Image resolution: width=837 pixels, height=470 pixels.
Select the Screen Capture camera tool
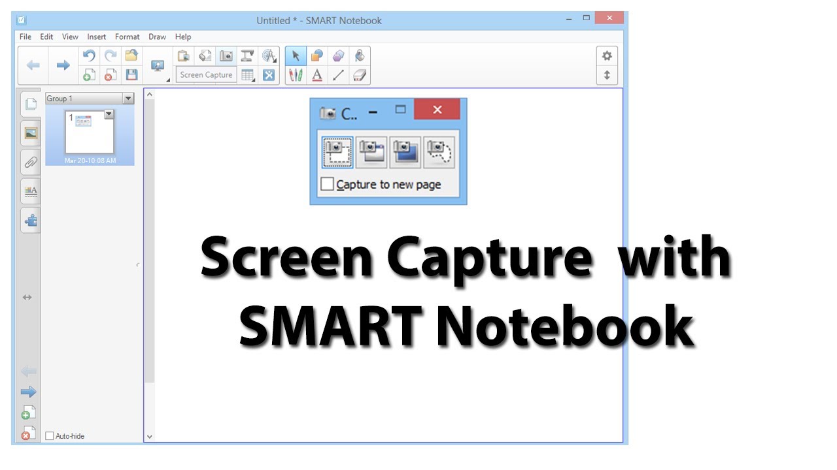pyautogui.click(x=225, y=55)
